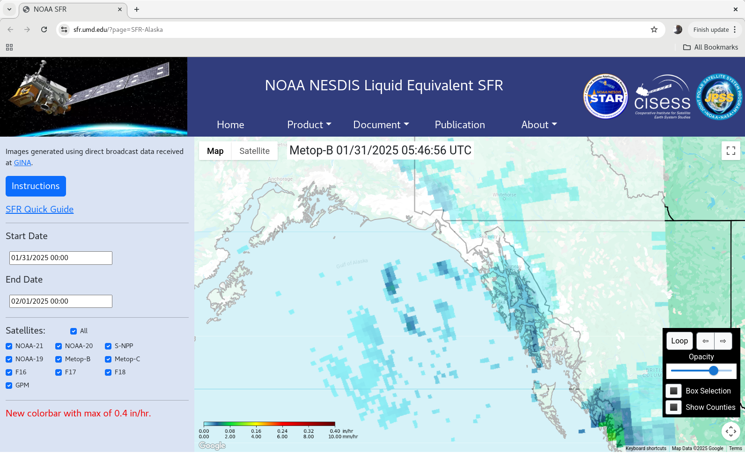745x459 pixels.
Task: Go to the Home page
Action: [x=230, y=125]
